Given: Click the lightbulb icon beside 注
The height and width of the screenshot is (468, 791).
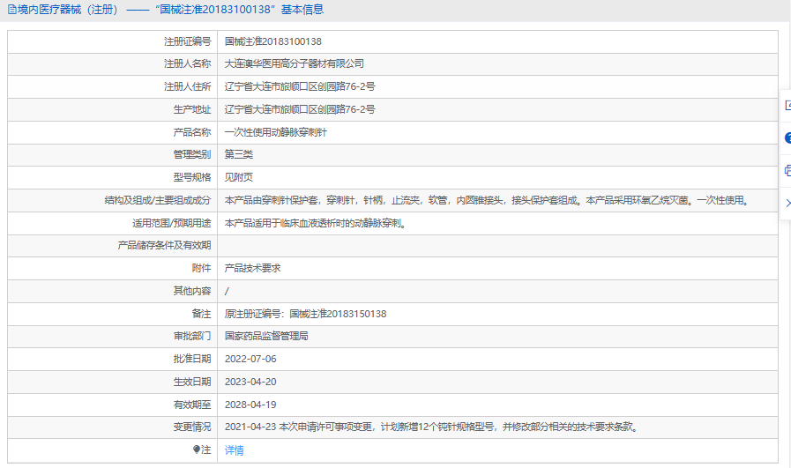Looking at the screenshot, I should [197, 449].
